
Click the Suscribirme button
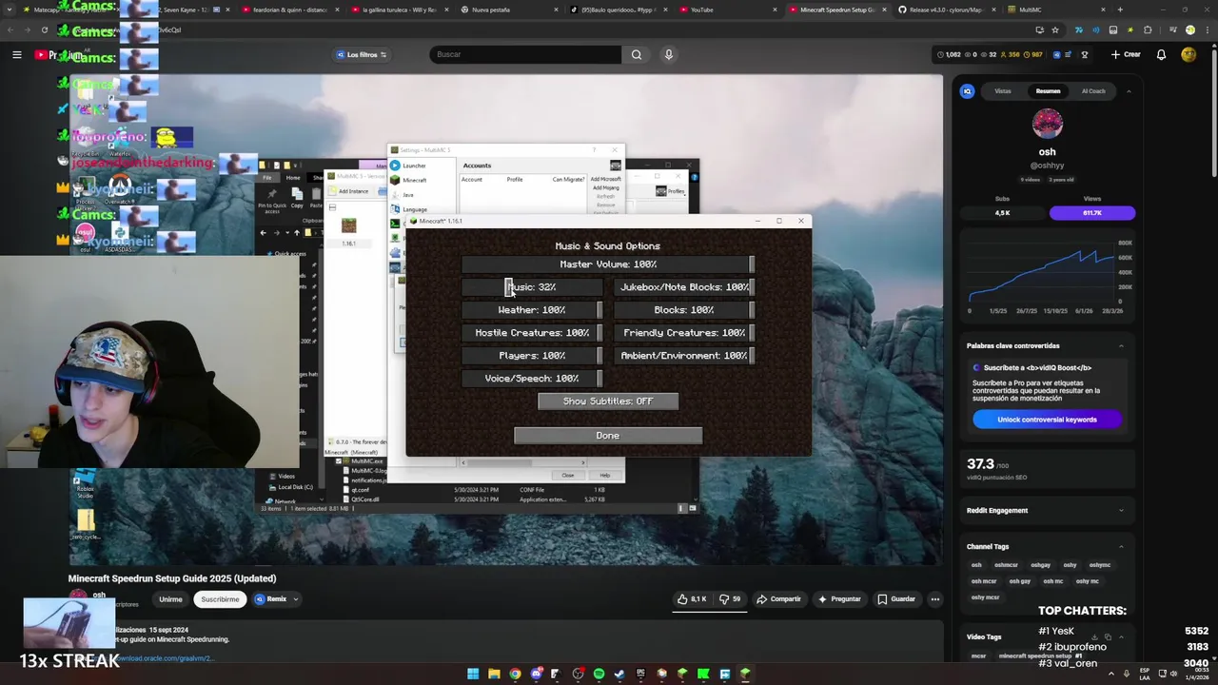coord(220,599)
